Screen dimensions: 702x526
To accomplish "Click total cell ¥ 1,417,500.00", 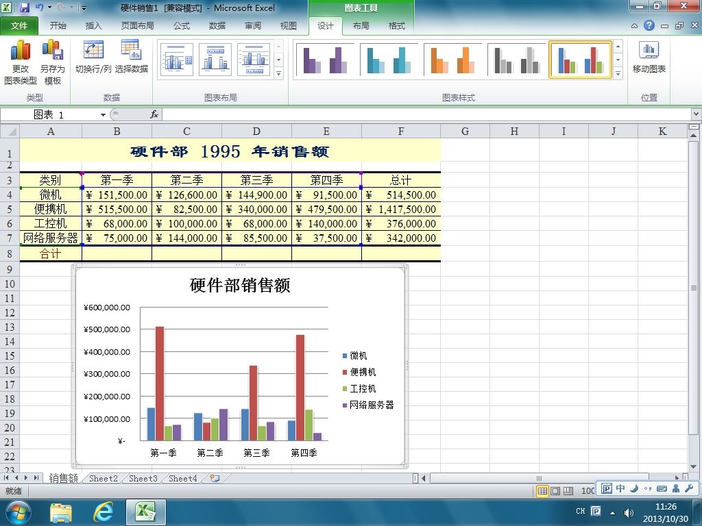I will pos(400,210).
